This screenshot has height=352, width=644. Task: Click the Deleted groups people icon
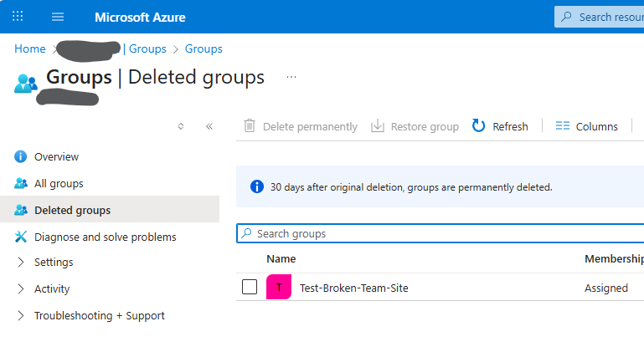point(21,210)
